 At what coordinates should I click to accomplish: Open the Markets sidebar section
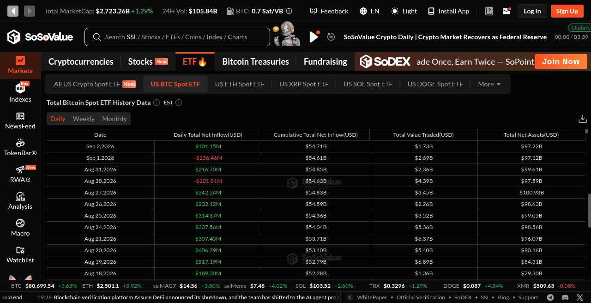click(20, 65)
